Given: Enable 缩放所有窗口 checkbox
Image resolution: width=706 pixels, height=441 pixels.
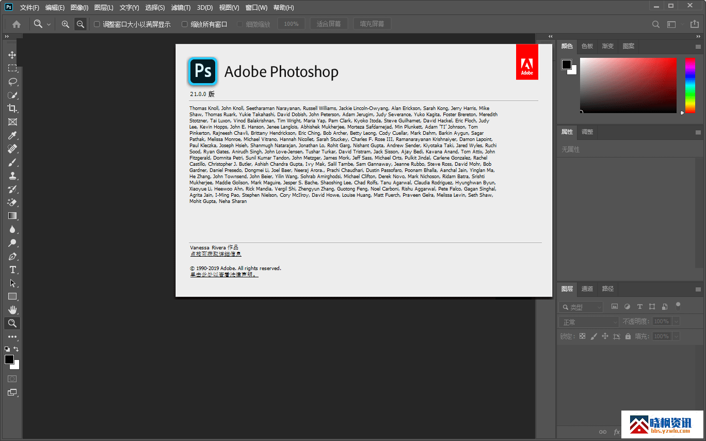Looking at the screenshot, I should (185, 24).
